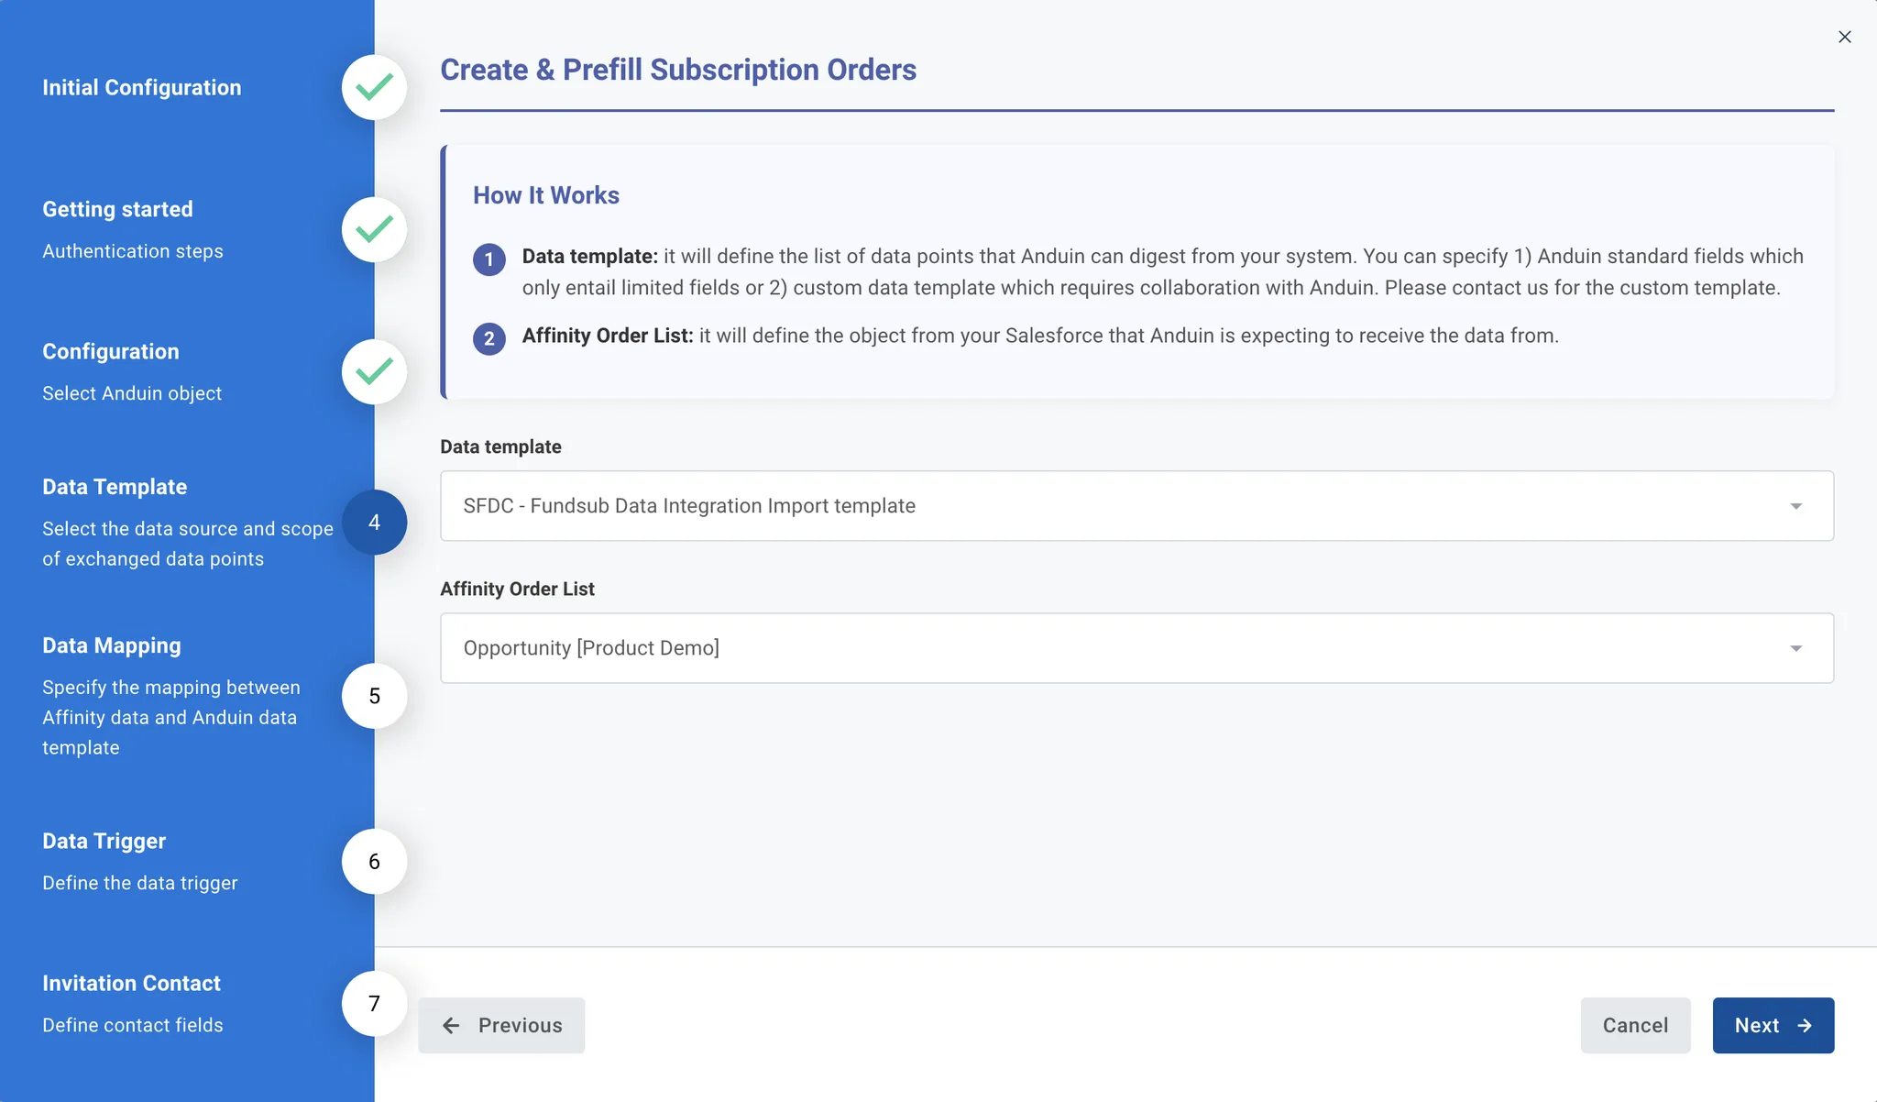Click the Cancel button
This screenshot has width=1877, height=1102.
click(x=1635, y=1025)
